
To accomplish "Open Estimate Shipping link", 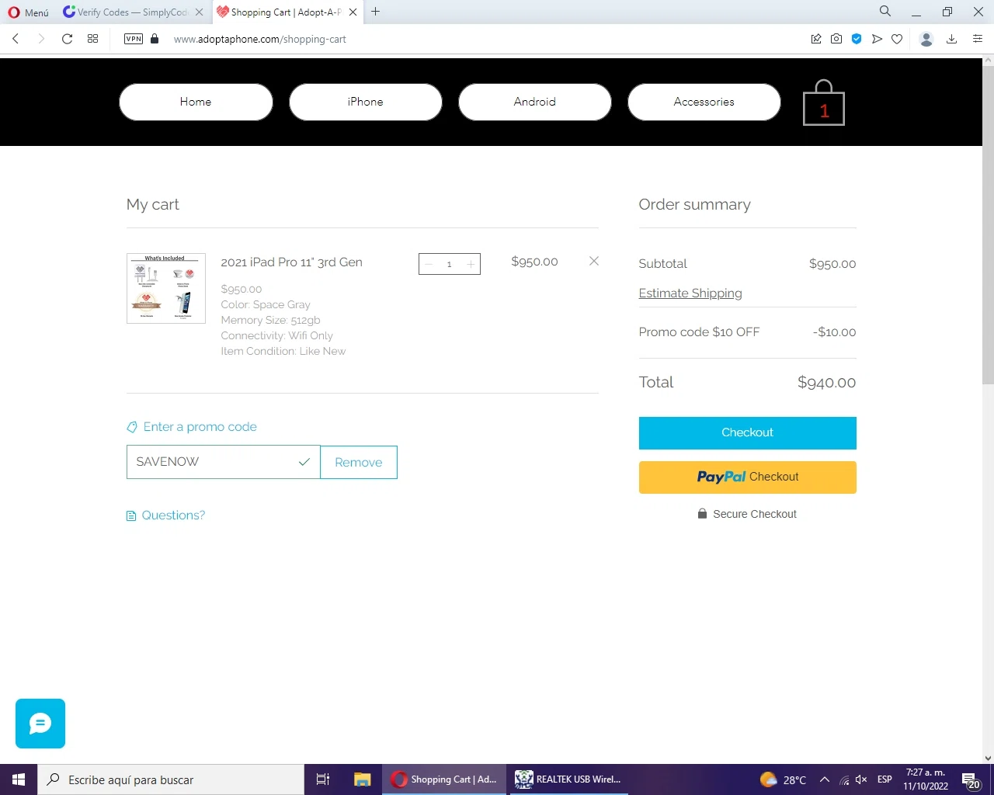I will pos(690,293).
